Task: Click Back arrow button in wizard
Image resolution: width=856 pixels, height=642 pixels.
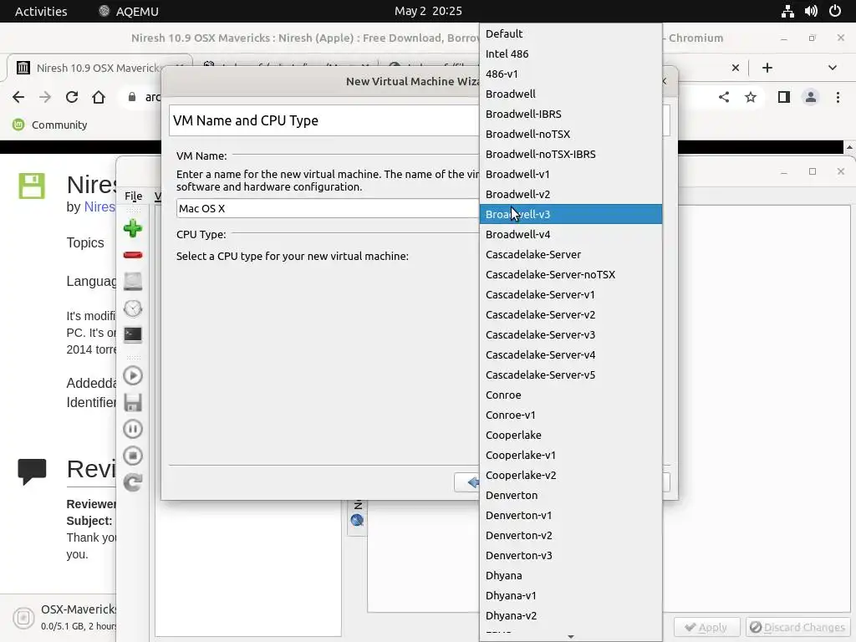Action: click(x=467, y=482)
